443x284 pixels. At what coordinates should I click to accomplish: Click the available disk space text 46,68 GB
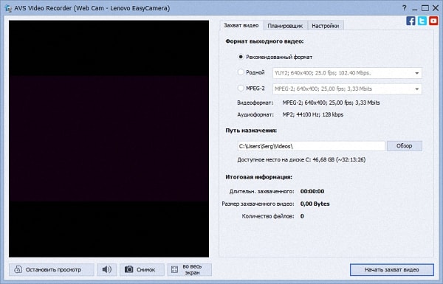click(x=301, y=160)
